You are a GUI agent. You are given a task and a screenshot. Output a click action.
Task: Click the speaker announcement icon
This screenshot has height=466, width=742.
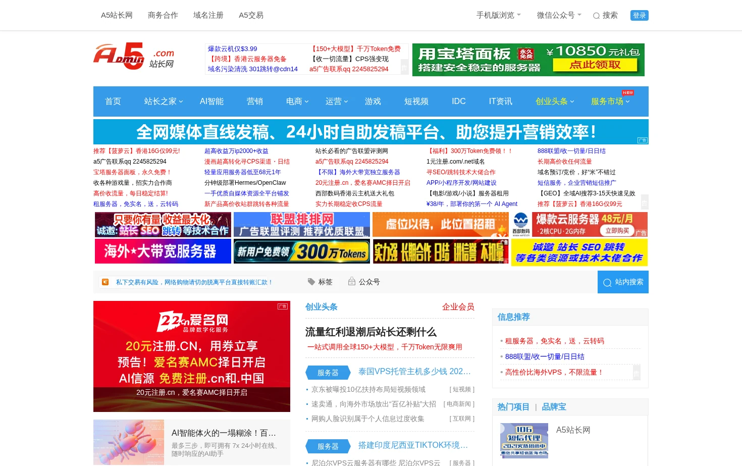click(x=105, y=282)
